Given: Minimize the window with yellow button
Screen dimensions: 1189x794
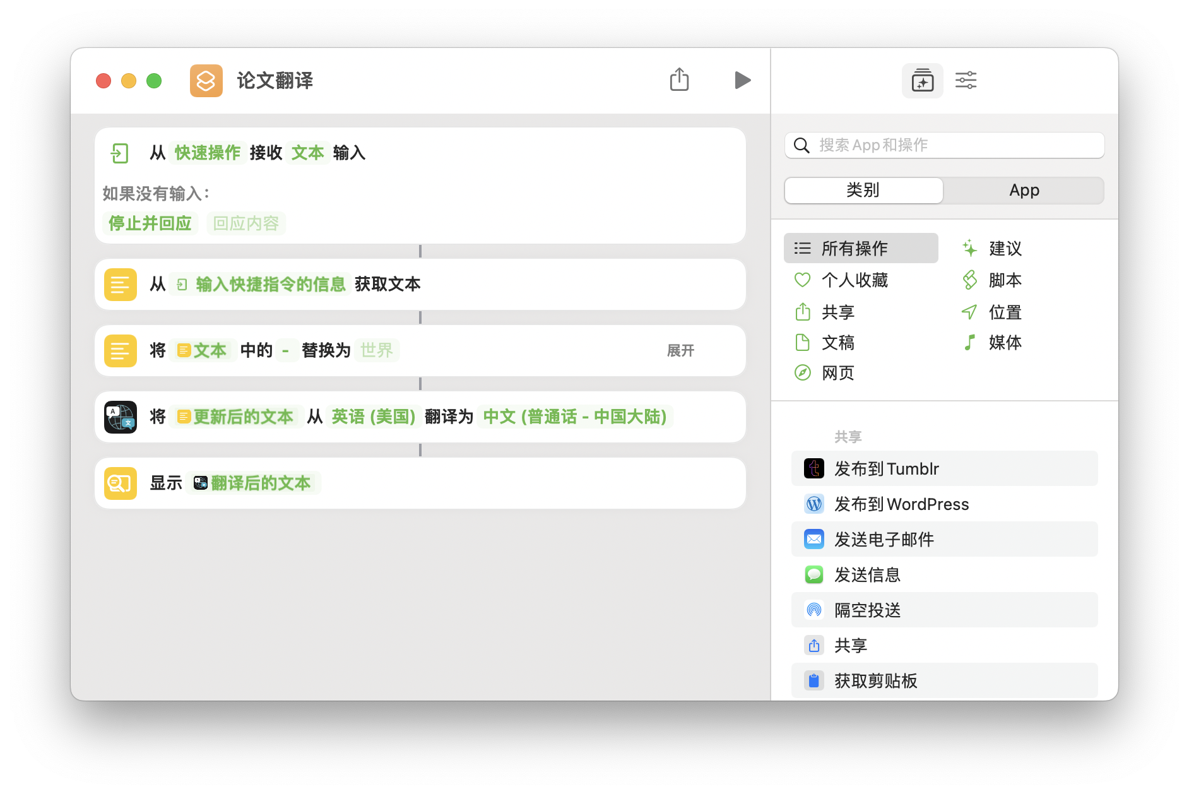Looking at the screenshot, I should coord(129,81).
